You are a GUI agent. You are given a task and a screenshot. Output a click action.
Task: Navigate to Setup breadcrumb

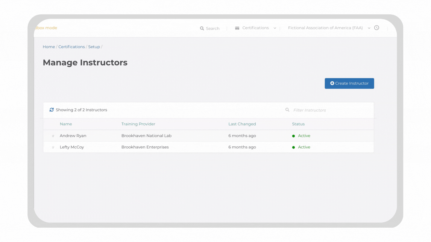(x=94, y=47)
